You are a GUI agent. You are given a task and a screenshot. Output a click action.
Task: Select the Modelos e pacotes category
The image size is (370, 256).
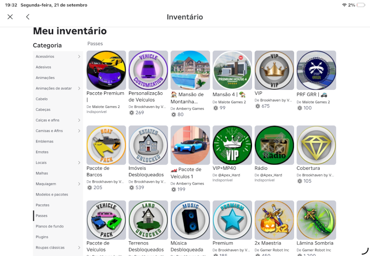[52, 194]
